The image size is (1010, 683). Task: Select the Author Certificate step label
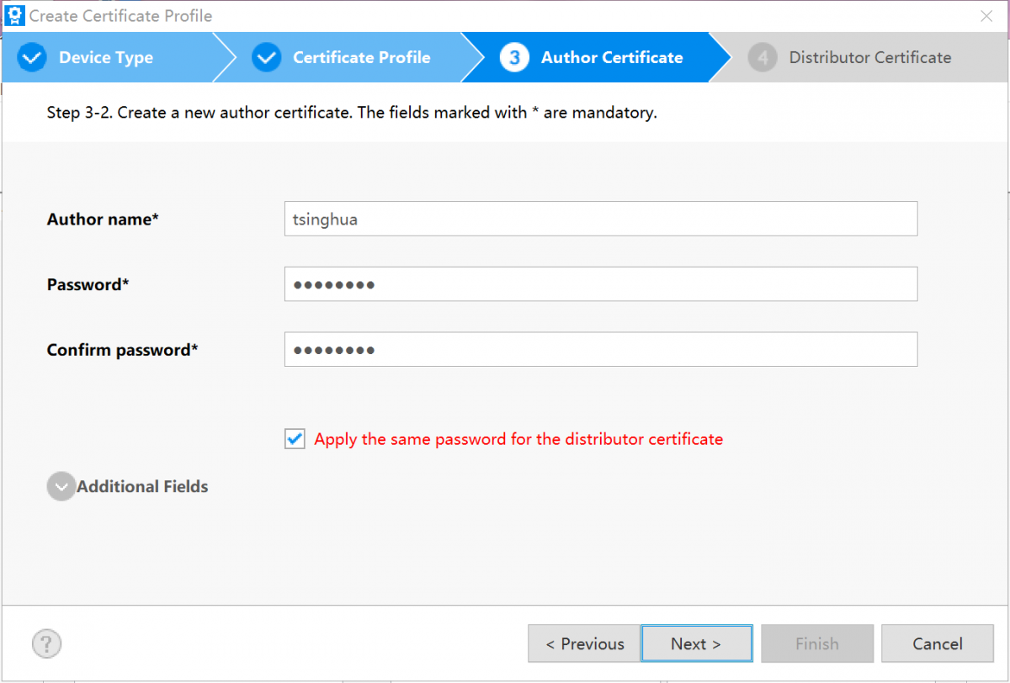612,57
